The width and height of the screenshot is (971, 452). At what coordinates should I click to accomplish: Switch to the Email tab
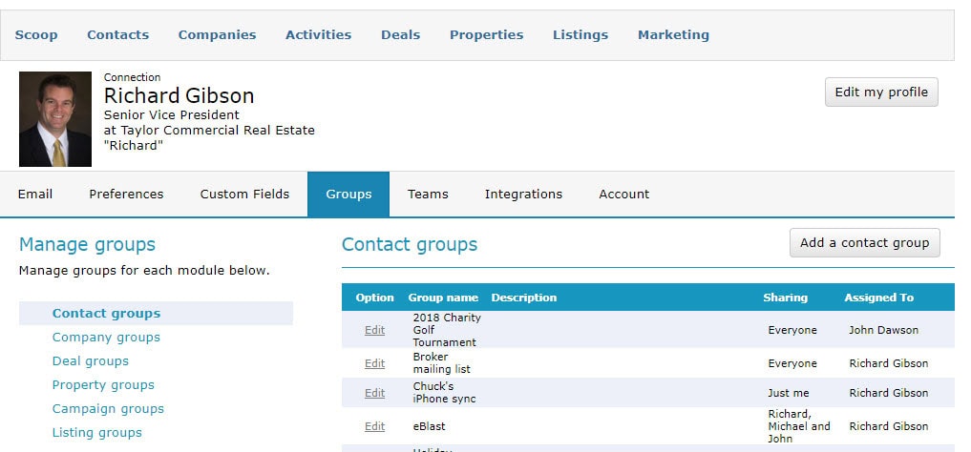pyautogui.click(x=35, y=195)
